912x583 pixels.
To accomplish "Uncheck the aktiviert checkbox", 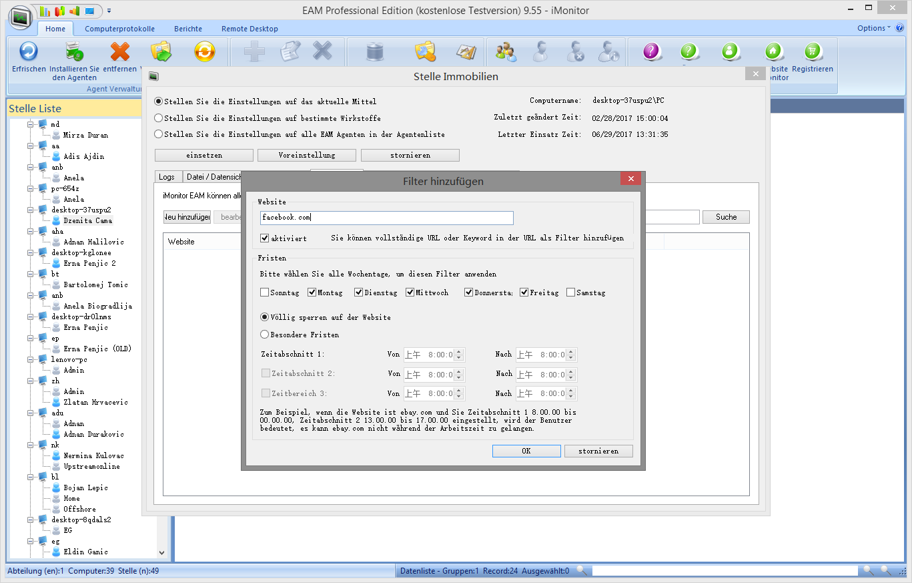I will point(265,238).
